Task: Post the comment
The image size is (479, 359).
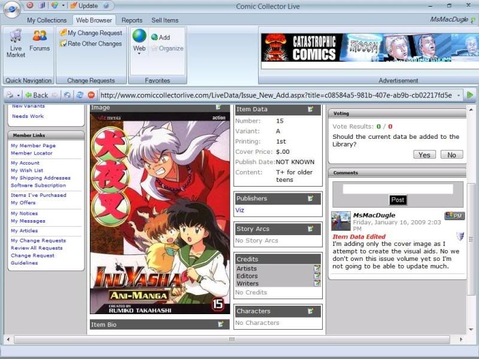Action: coord(398,200)
